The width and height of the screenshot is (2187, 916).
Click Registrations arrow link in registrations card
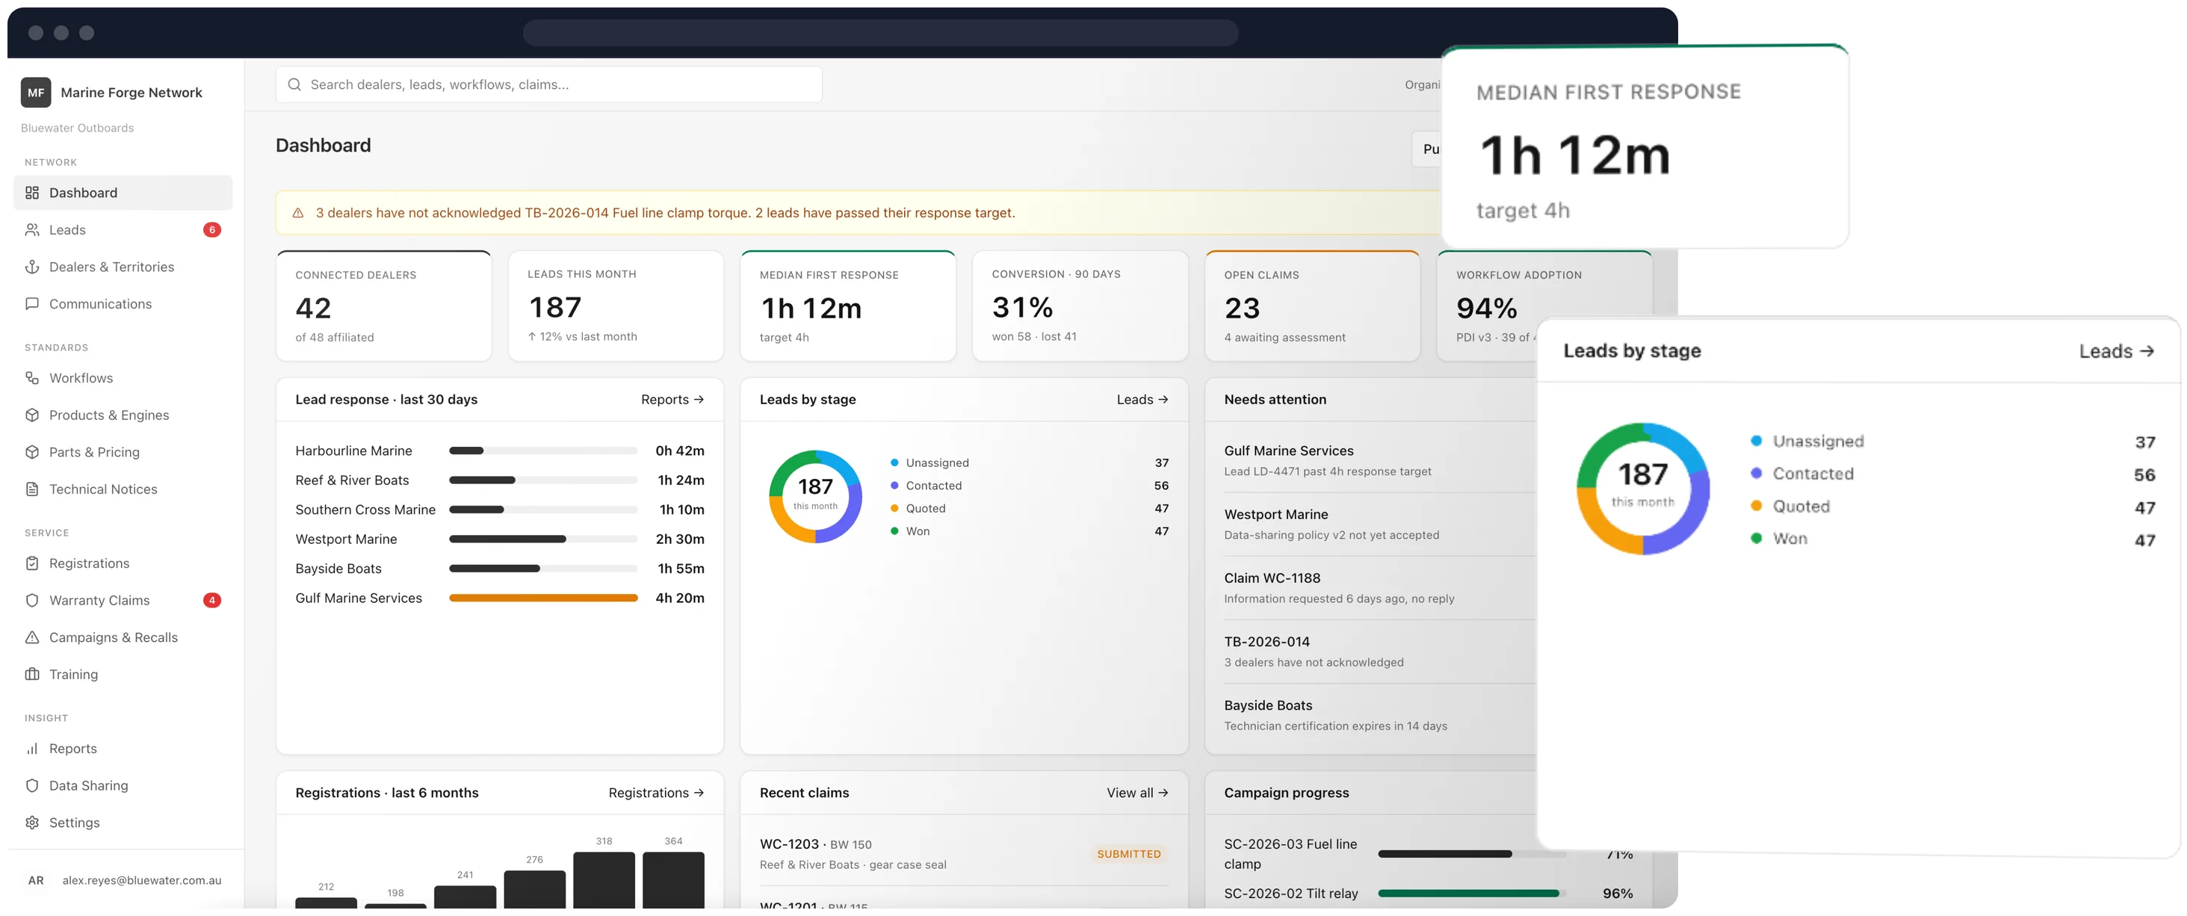(x=656, y=793)
